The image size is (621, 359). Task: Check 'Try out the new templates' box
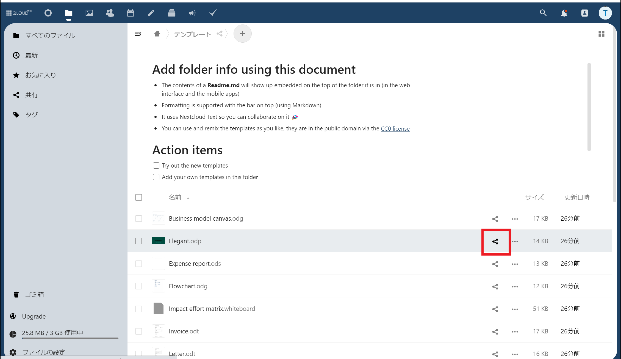tap(156, 166)
